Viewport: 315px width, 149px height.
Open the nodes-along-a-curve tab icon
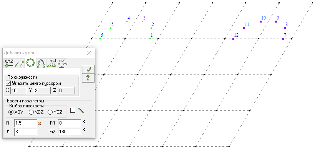pyautogui.click(x=41, y=63)
